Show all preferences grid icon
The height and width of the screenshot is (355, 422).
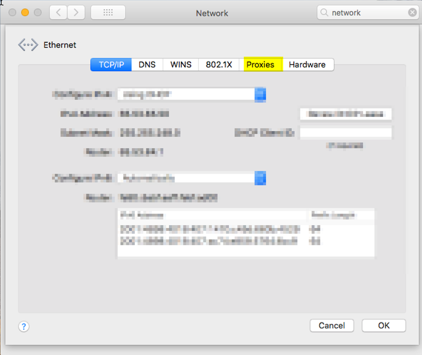[108, 12]
